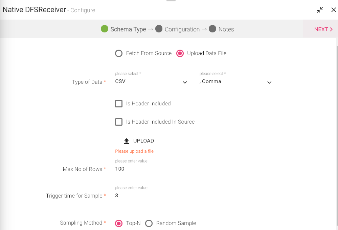The image size is (338, 230).
Task: Enable Is Header Included checkbox
Action: click(x=119, y=104)
